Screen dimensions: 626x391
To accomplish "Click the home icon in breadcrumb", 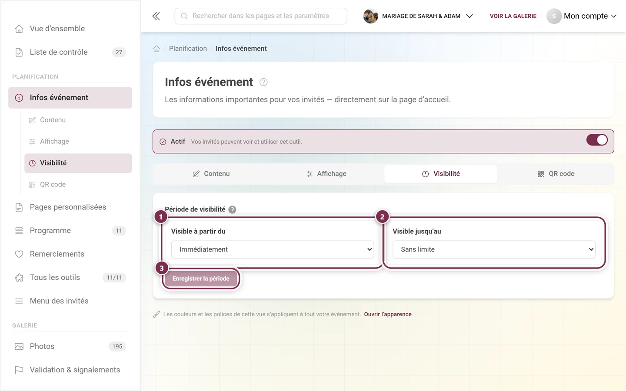I will point(156,49).
